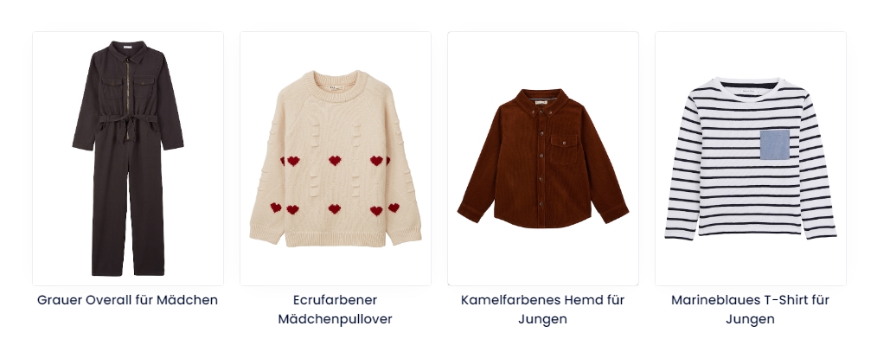Click the neckline of the striped T-shirt
Screen dimensions: 877x358
[750, 86]
